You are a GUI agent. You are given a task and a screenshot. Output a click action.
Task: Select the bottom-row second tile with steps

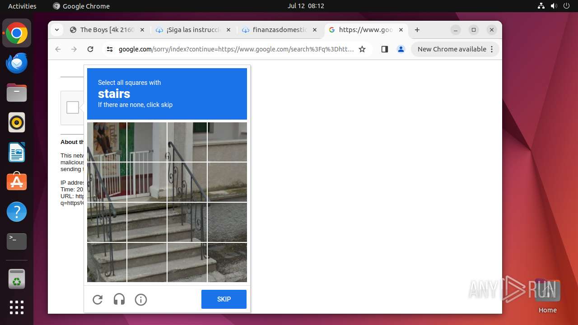147,262
